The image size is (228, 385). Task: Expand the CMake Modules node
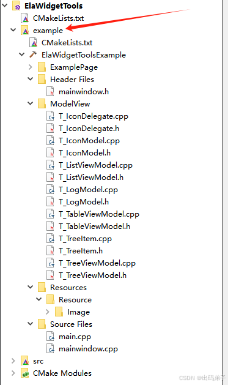(13, 373)
